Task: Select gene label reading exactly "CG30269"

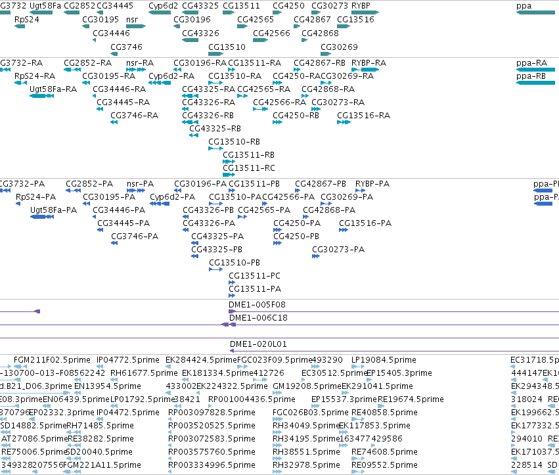Action: pyautogui.click(x=339, y=47)
